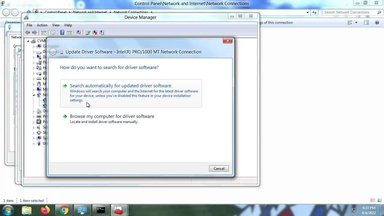This screenshot has width=384, height=216.
Task: Click the red toolbox taskbar icon
Action: [x=119, y=210]
